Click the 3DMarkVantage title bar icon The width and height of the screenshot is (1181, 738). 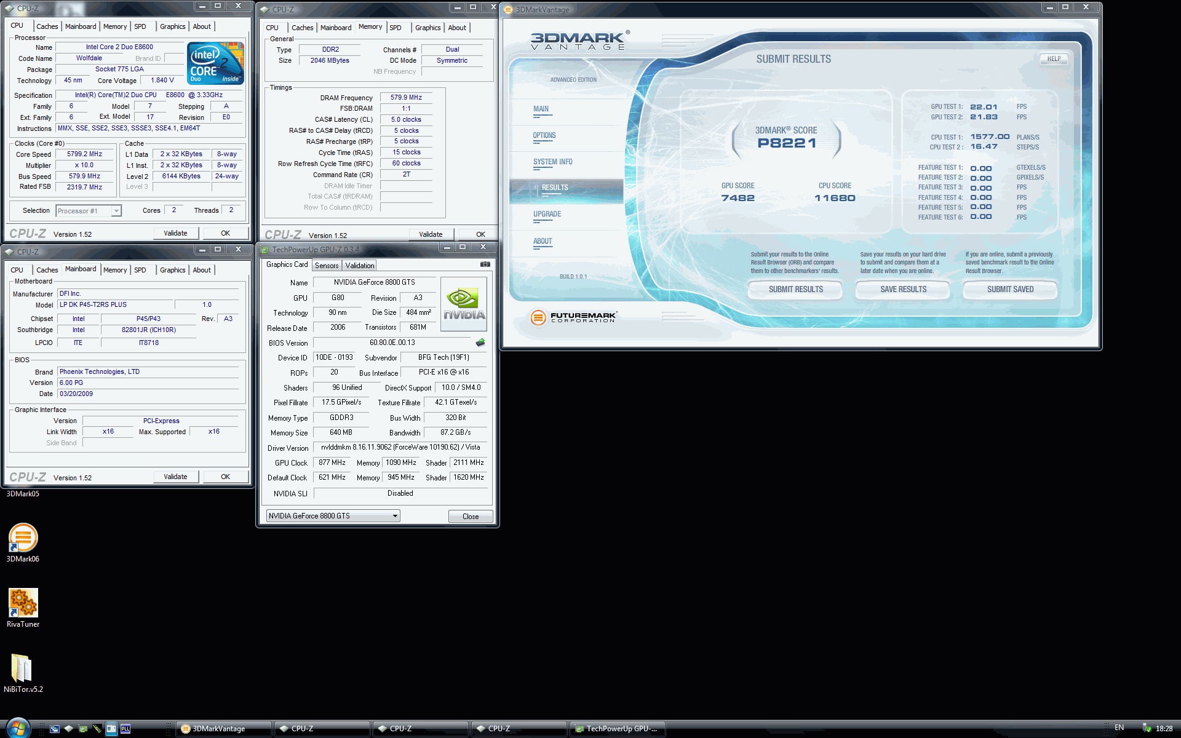click(x=508, y=9)
